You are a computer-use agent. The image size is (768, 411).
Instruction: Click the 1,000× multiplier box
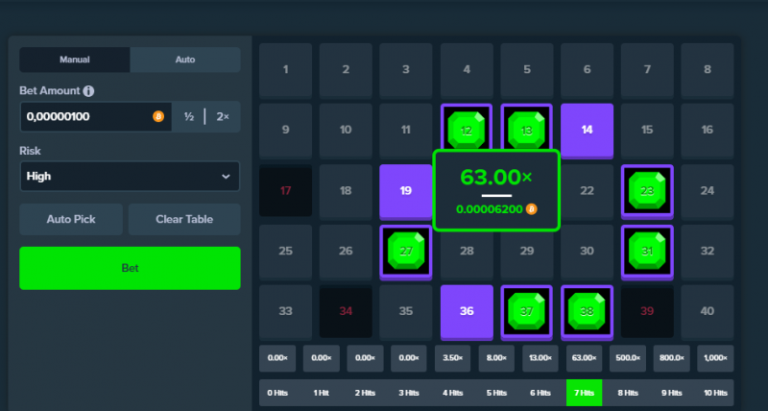click(x=715, y=358)
